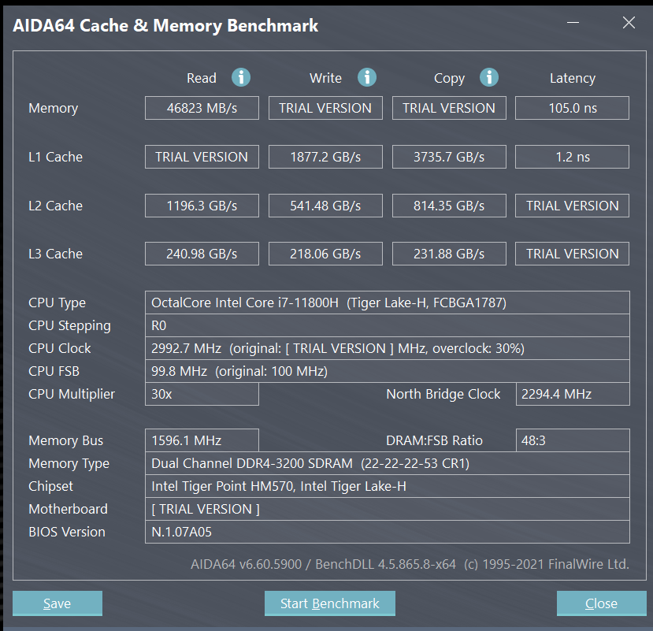The width and height of the screenshot is (653, 631).
Task: Save the benchmark results
Action: [x=58, y=603]
